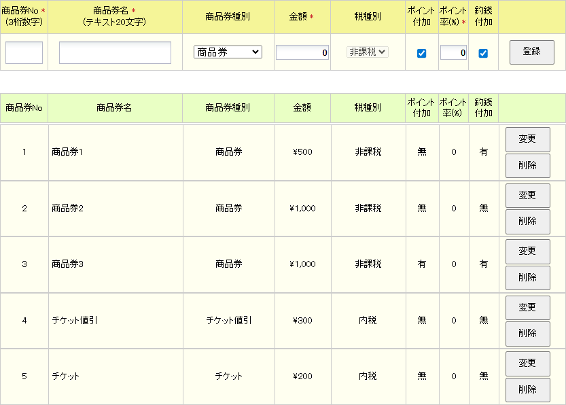Click the ¥200 amount cell
This screenshot has height=405, width=566.
coord(302,377)
